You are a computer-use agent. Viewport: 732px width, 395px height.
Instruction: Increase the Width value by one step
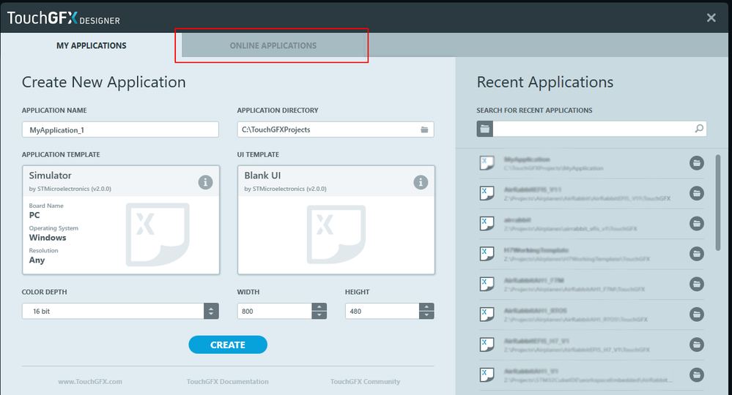[x=319, y=307]
